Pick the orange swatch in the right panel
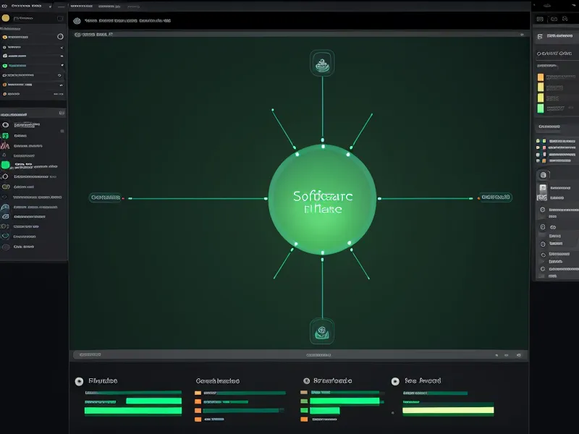Viewport: 579px width, 434px height. 541,77
